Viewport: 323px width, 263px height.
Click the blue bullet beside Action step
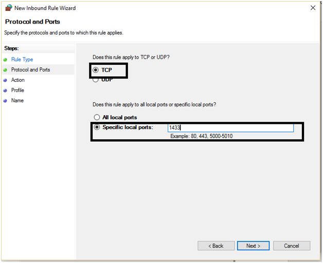click(x=5, y=80)
